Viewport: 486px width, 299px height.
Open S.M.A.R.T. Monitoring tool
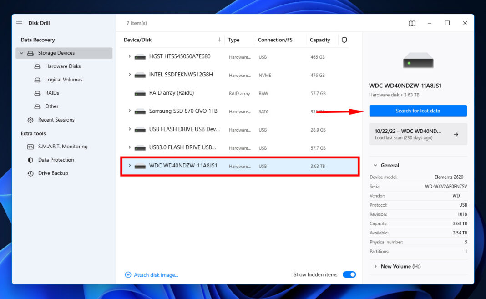point(62,147)
